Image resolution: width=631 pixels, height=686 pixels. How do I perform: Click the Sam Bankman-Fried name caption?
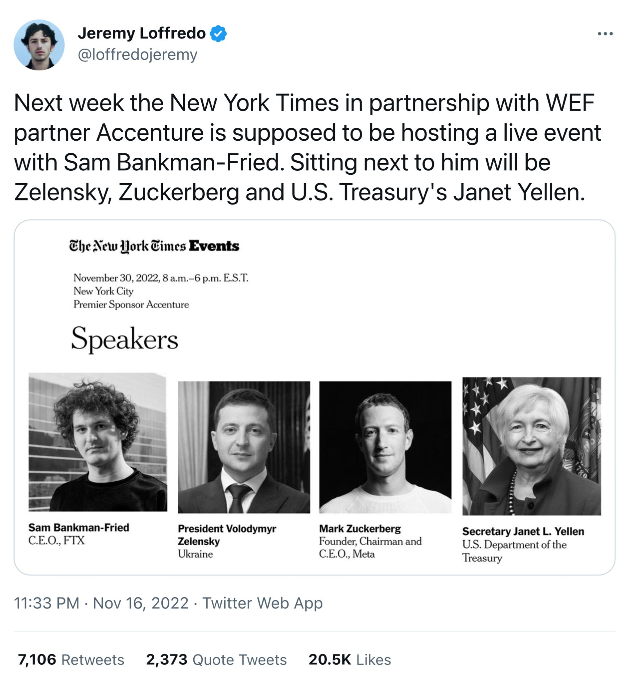tap(79, 528)
